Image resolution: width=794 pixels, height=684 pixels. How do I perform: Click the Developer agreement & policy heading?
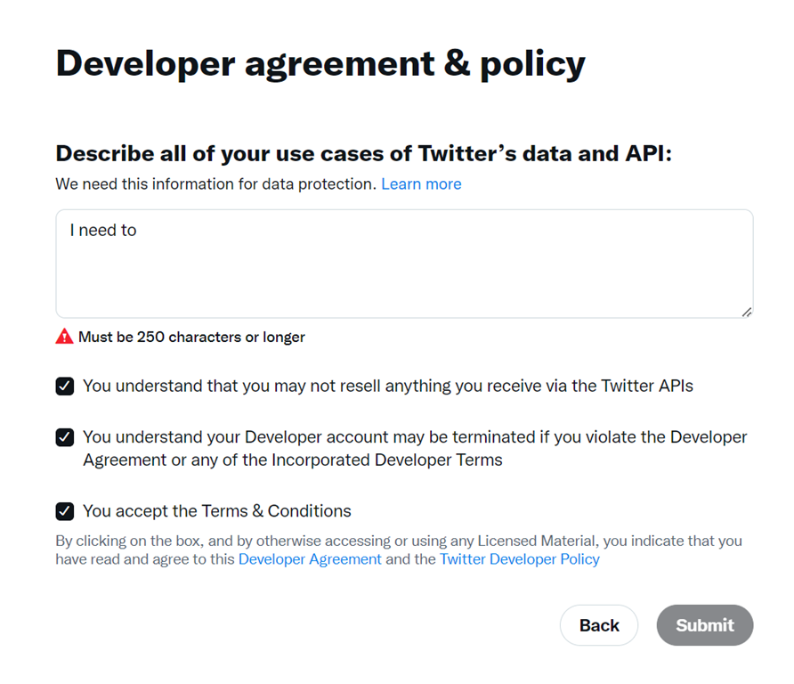point(320,63)
